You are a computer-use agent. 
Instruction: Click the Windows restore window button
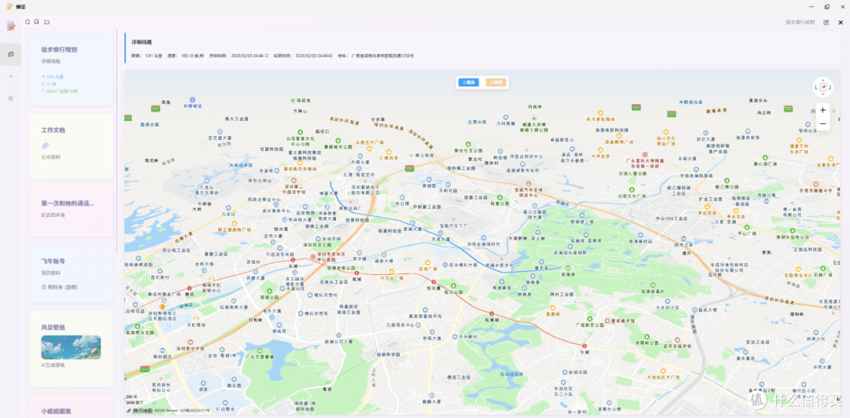click(x=826, y=6)
